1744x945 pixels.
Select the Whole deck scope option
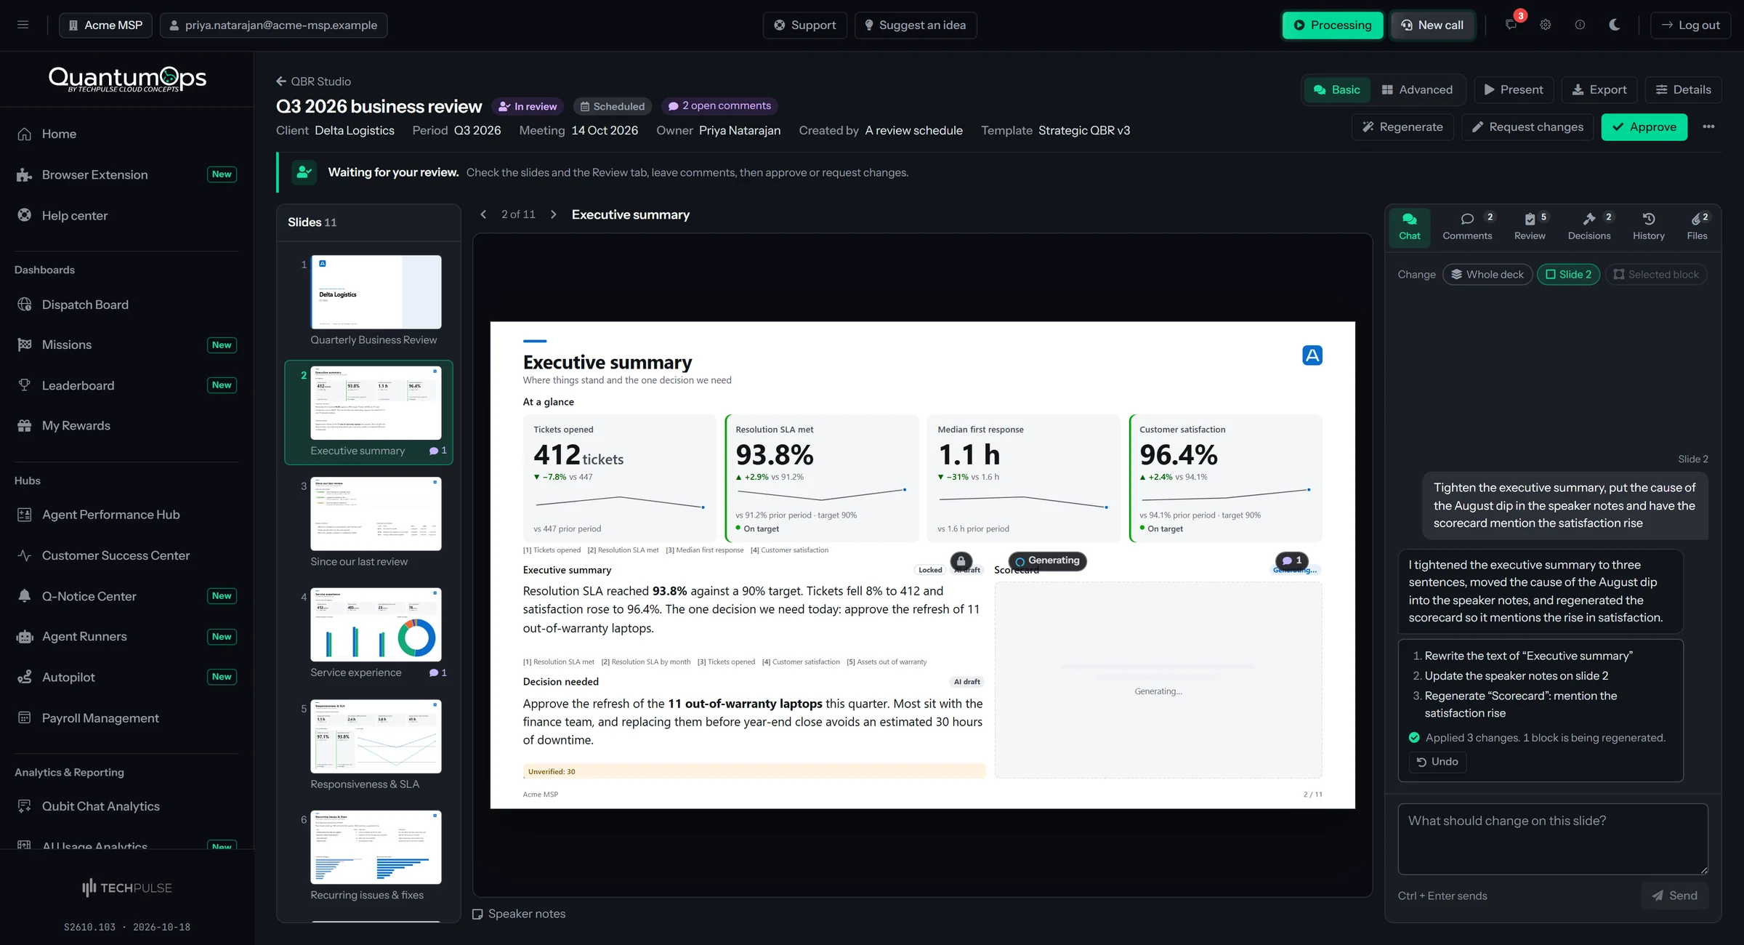1487,274
